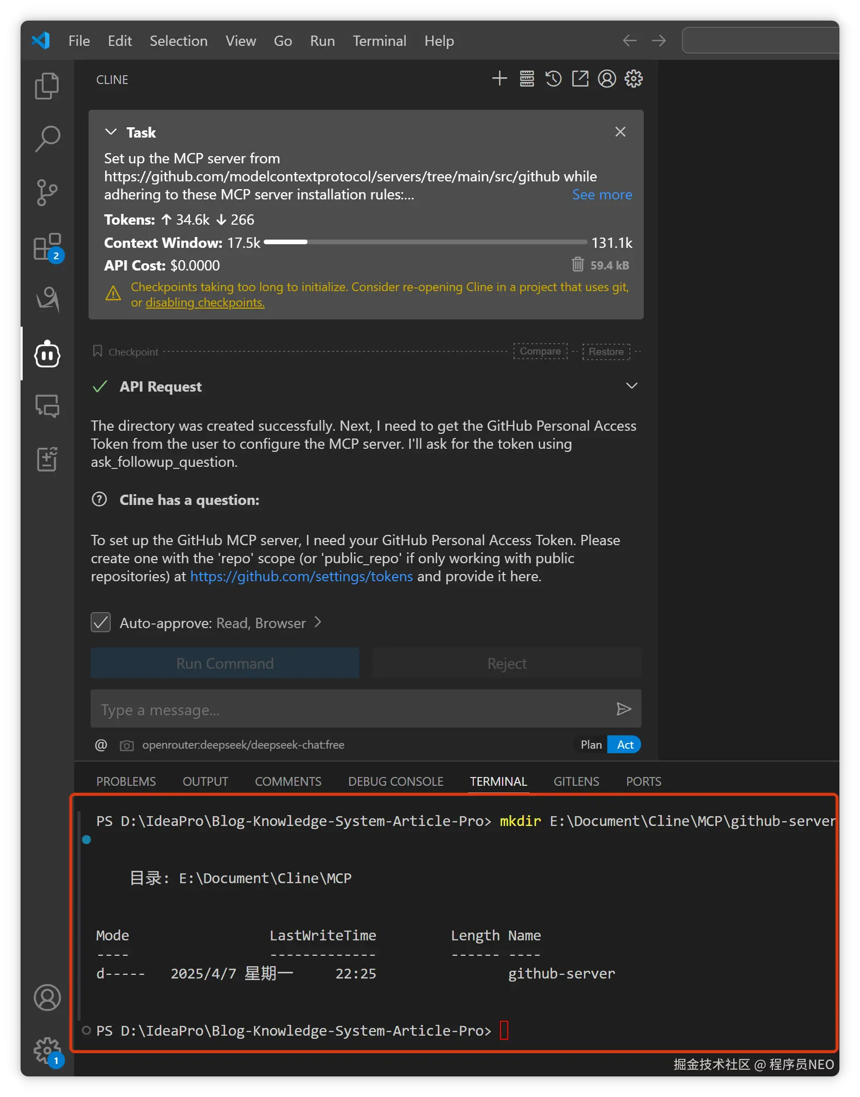
Task: Expand Auto-approve options arrow
Action: pyautogui.click(x=318, y=622)
